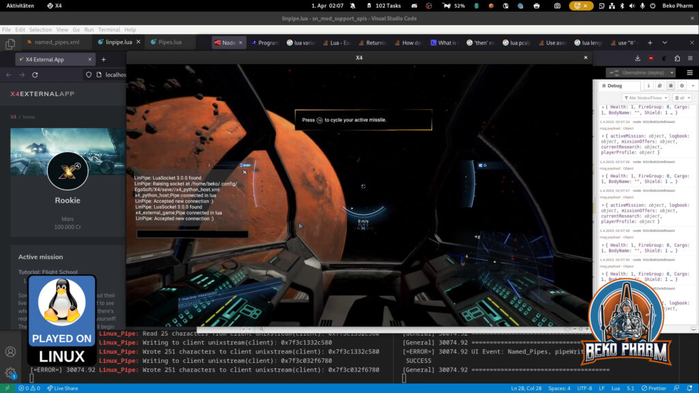This screenshot has width=699, height=393.
Task: Open the deploy options dropdown arrow
Action: click(672, 72)
